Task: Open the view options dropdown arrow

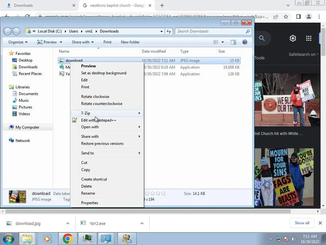Action: pos(223,42)
